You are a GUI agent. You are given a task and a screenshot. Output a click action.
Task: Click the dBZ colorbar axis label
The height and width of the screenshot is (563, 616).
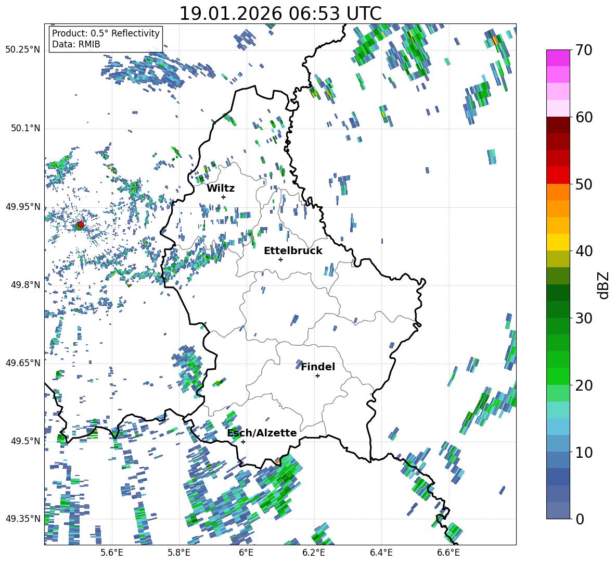[604, 285]
